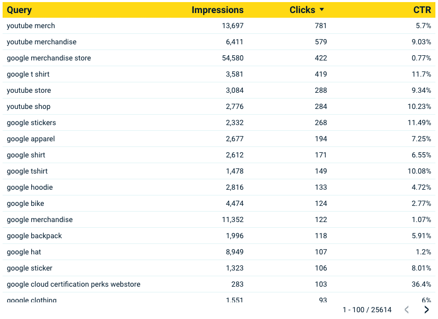The height and width of the screenshot is (319, 438).
Task: Click 'google merchandise store' query
Action: pos(49,58)
